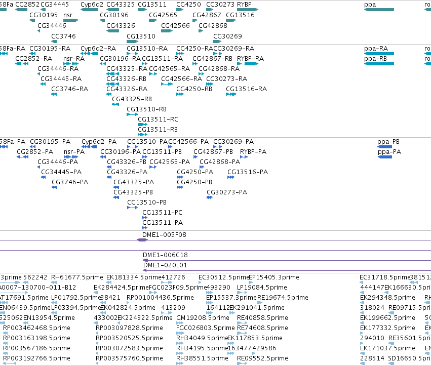Select the CG4250 gene feature
Screen dimensions: 431x366
point(180,10)
